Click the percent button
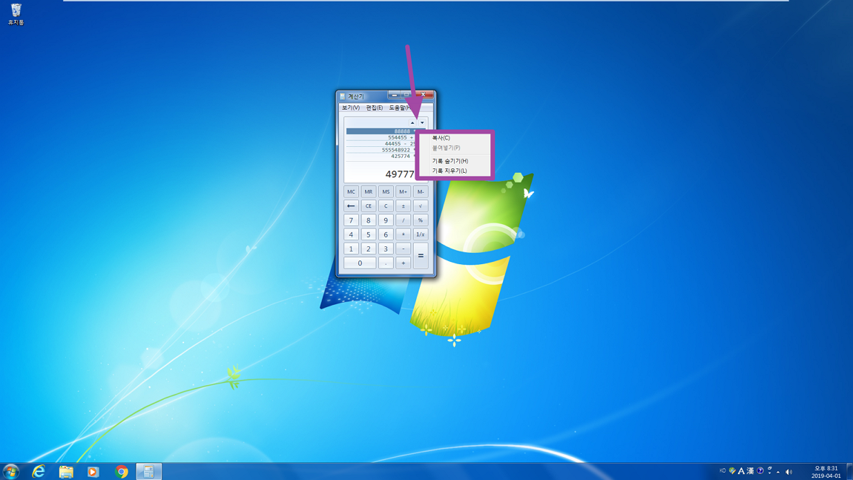Image resolution: width=853 pixels, height=480 pixels. point(421,220)
